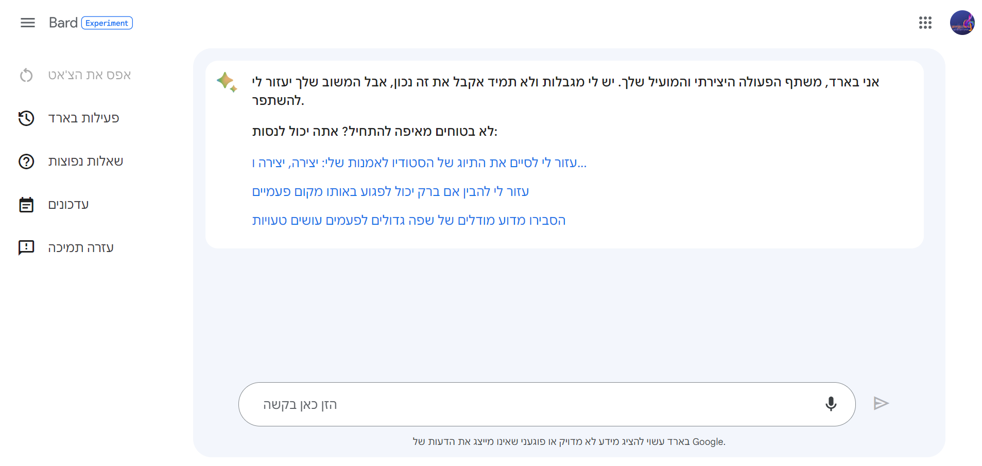Click the reset chat circular arrow icon
Viewport: 982px width, 466px height.
click(26, 75)
